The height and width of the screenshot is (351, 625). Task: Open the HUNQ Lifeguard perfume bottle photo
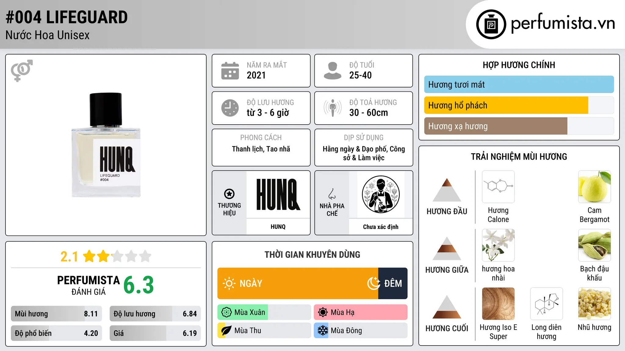point(106,145)
